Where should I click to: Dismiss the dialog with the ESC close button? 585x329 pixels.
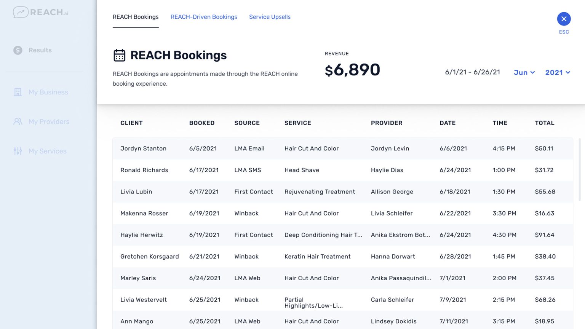[564, 19]
